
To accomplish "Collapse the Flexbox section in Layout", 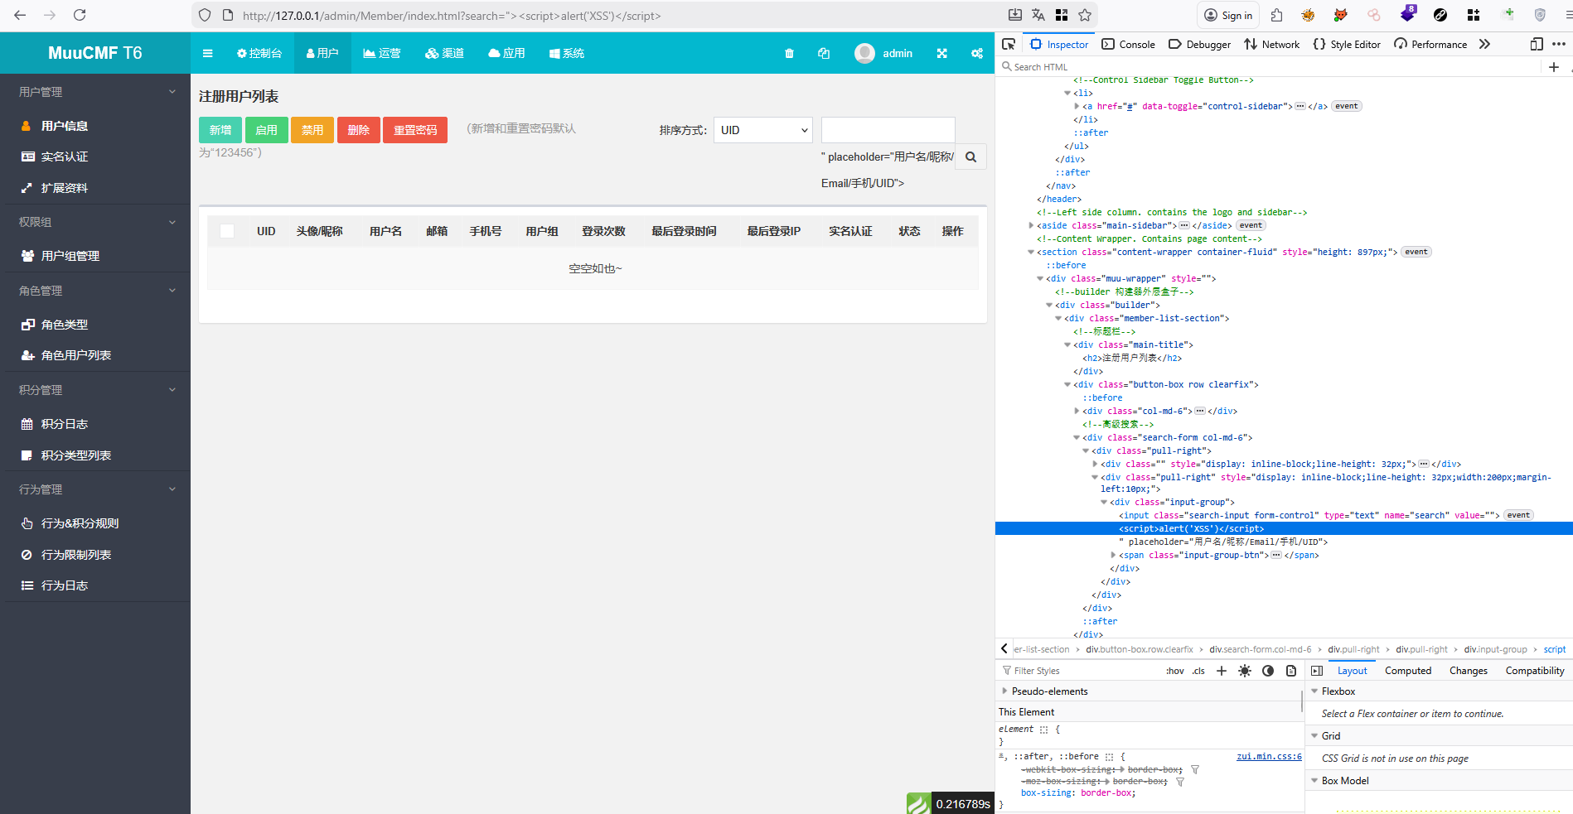I will coord(1314,691).
